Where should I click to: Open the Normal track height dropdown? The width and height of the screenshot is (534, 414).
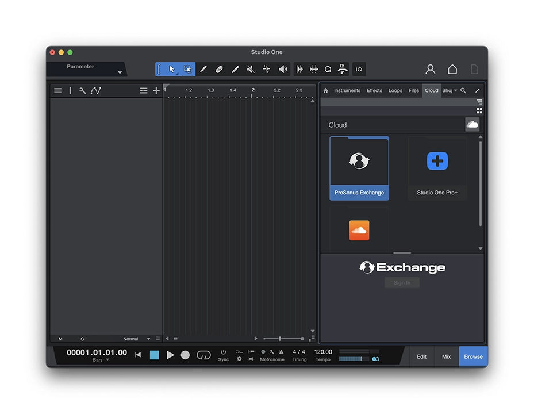148,339
